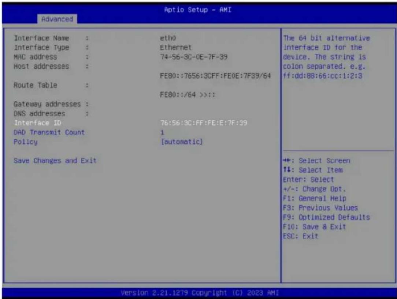Click MAC value 74-56-3C-0E-7F-39
The height and width of the screenshot is (299, 397).
click(194, 57)
